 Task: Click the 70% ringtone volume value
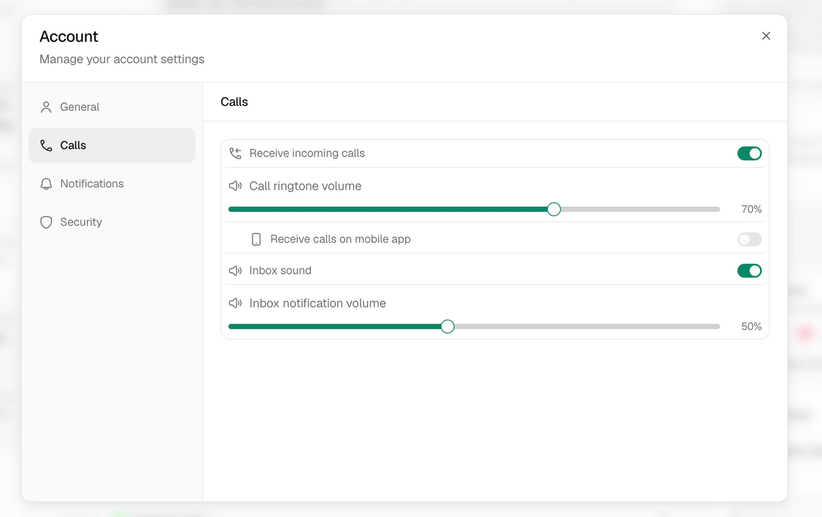pyautogui.click(x=751, y=209)
